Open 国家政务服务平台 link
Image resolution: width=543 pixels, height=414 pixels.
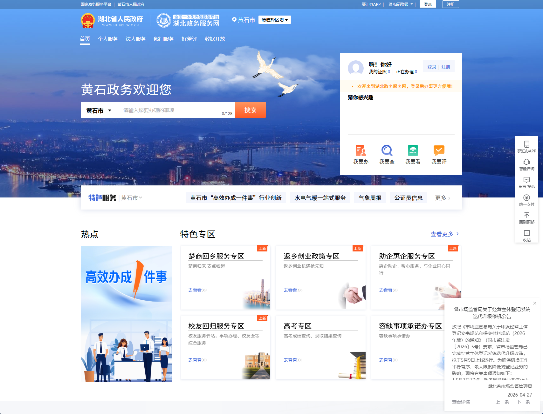pyautogui.click(x=96, y=4)
